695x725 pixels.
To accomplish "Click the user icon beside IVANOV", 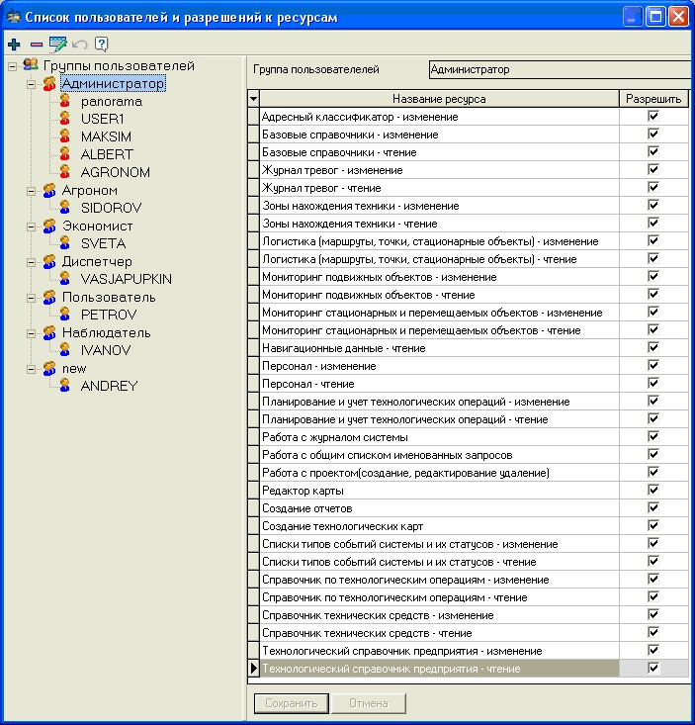I will [67, 350].
